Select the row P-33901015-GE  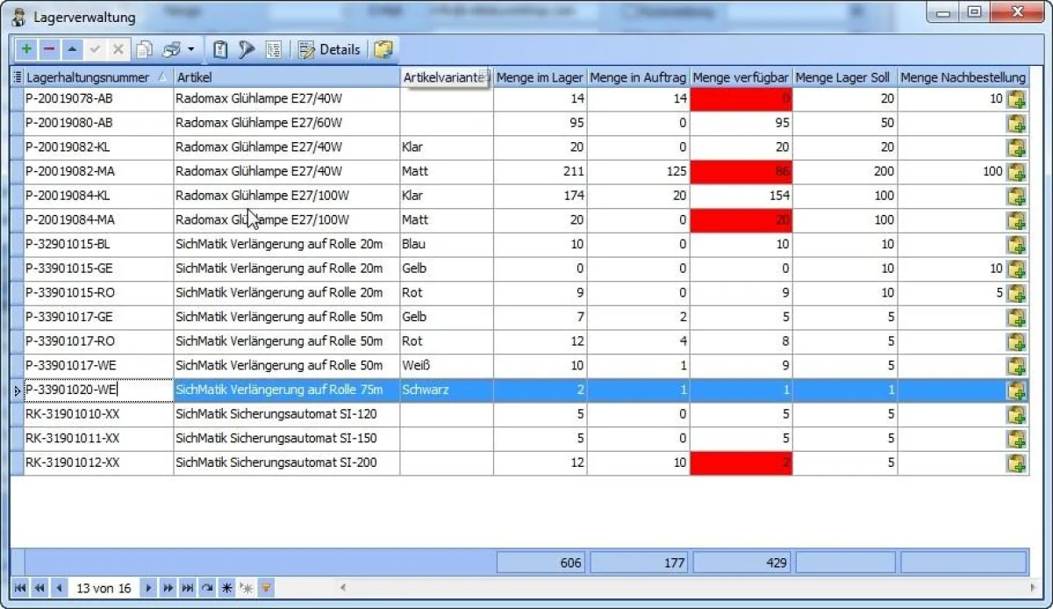(x=97, y=269)
